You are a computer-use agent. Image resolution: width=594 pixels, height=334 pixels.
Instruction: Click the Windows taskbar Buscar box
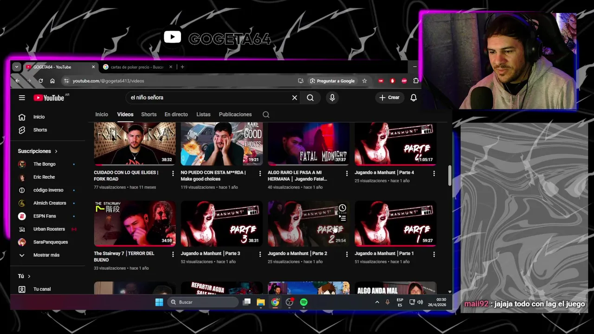[203, 302]
